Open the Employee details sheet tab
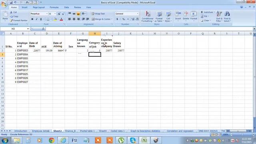Image resolution: width=256 pixels, height=144 pixels. coord(41,131)
